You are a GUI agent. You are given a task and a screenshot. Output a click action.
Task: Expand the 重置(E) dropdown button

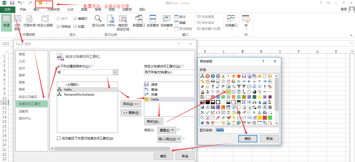[x=166, y=130]
